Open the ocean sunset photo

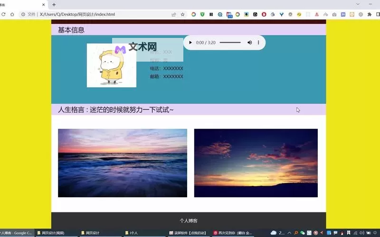pos(123,163)
